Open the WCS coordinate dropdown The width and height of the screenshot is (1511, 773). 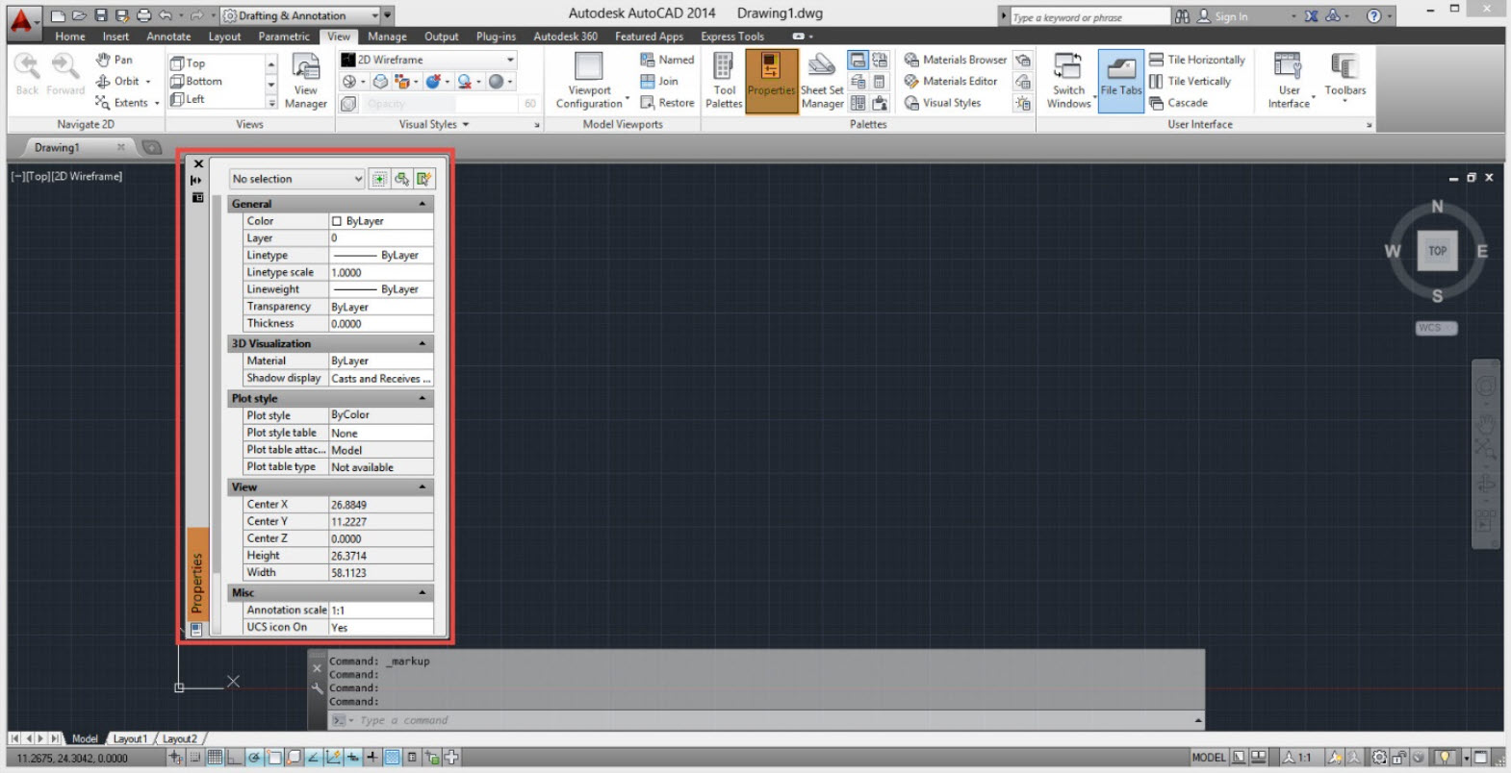point(1436,328)
